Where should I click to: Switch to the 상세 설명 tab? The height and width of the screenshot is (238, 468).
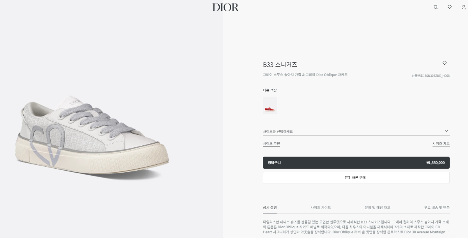pos(270,208)
